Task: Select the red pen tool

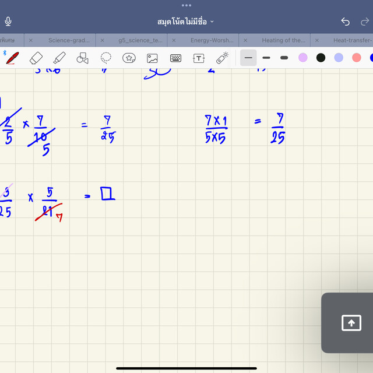Action: (12, 58)
